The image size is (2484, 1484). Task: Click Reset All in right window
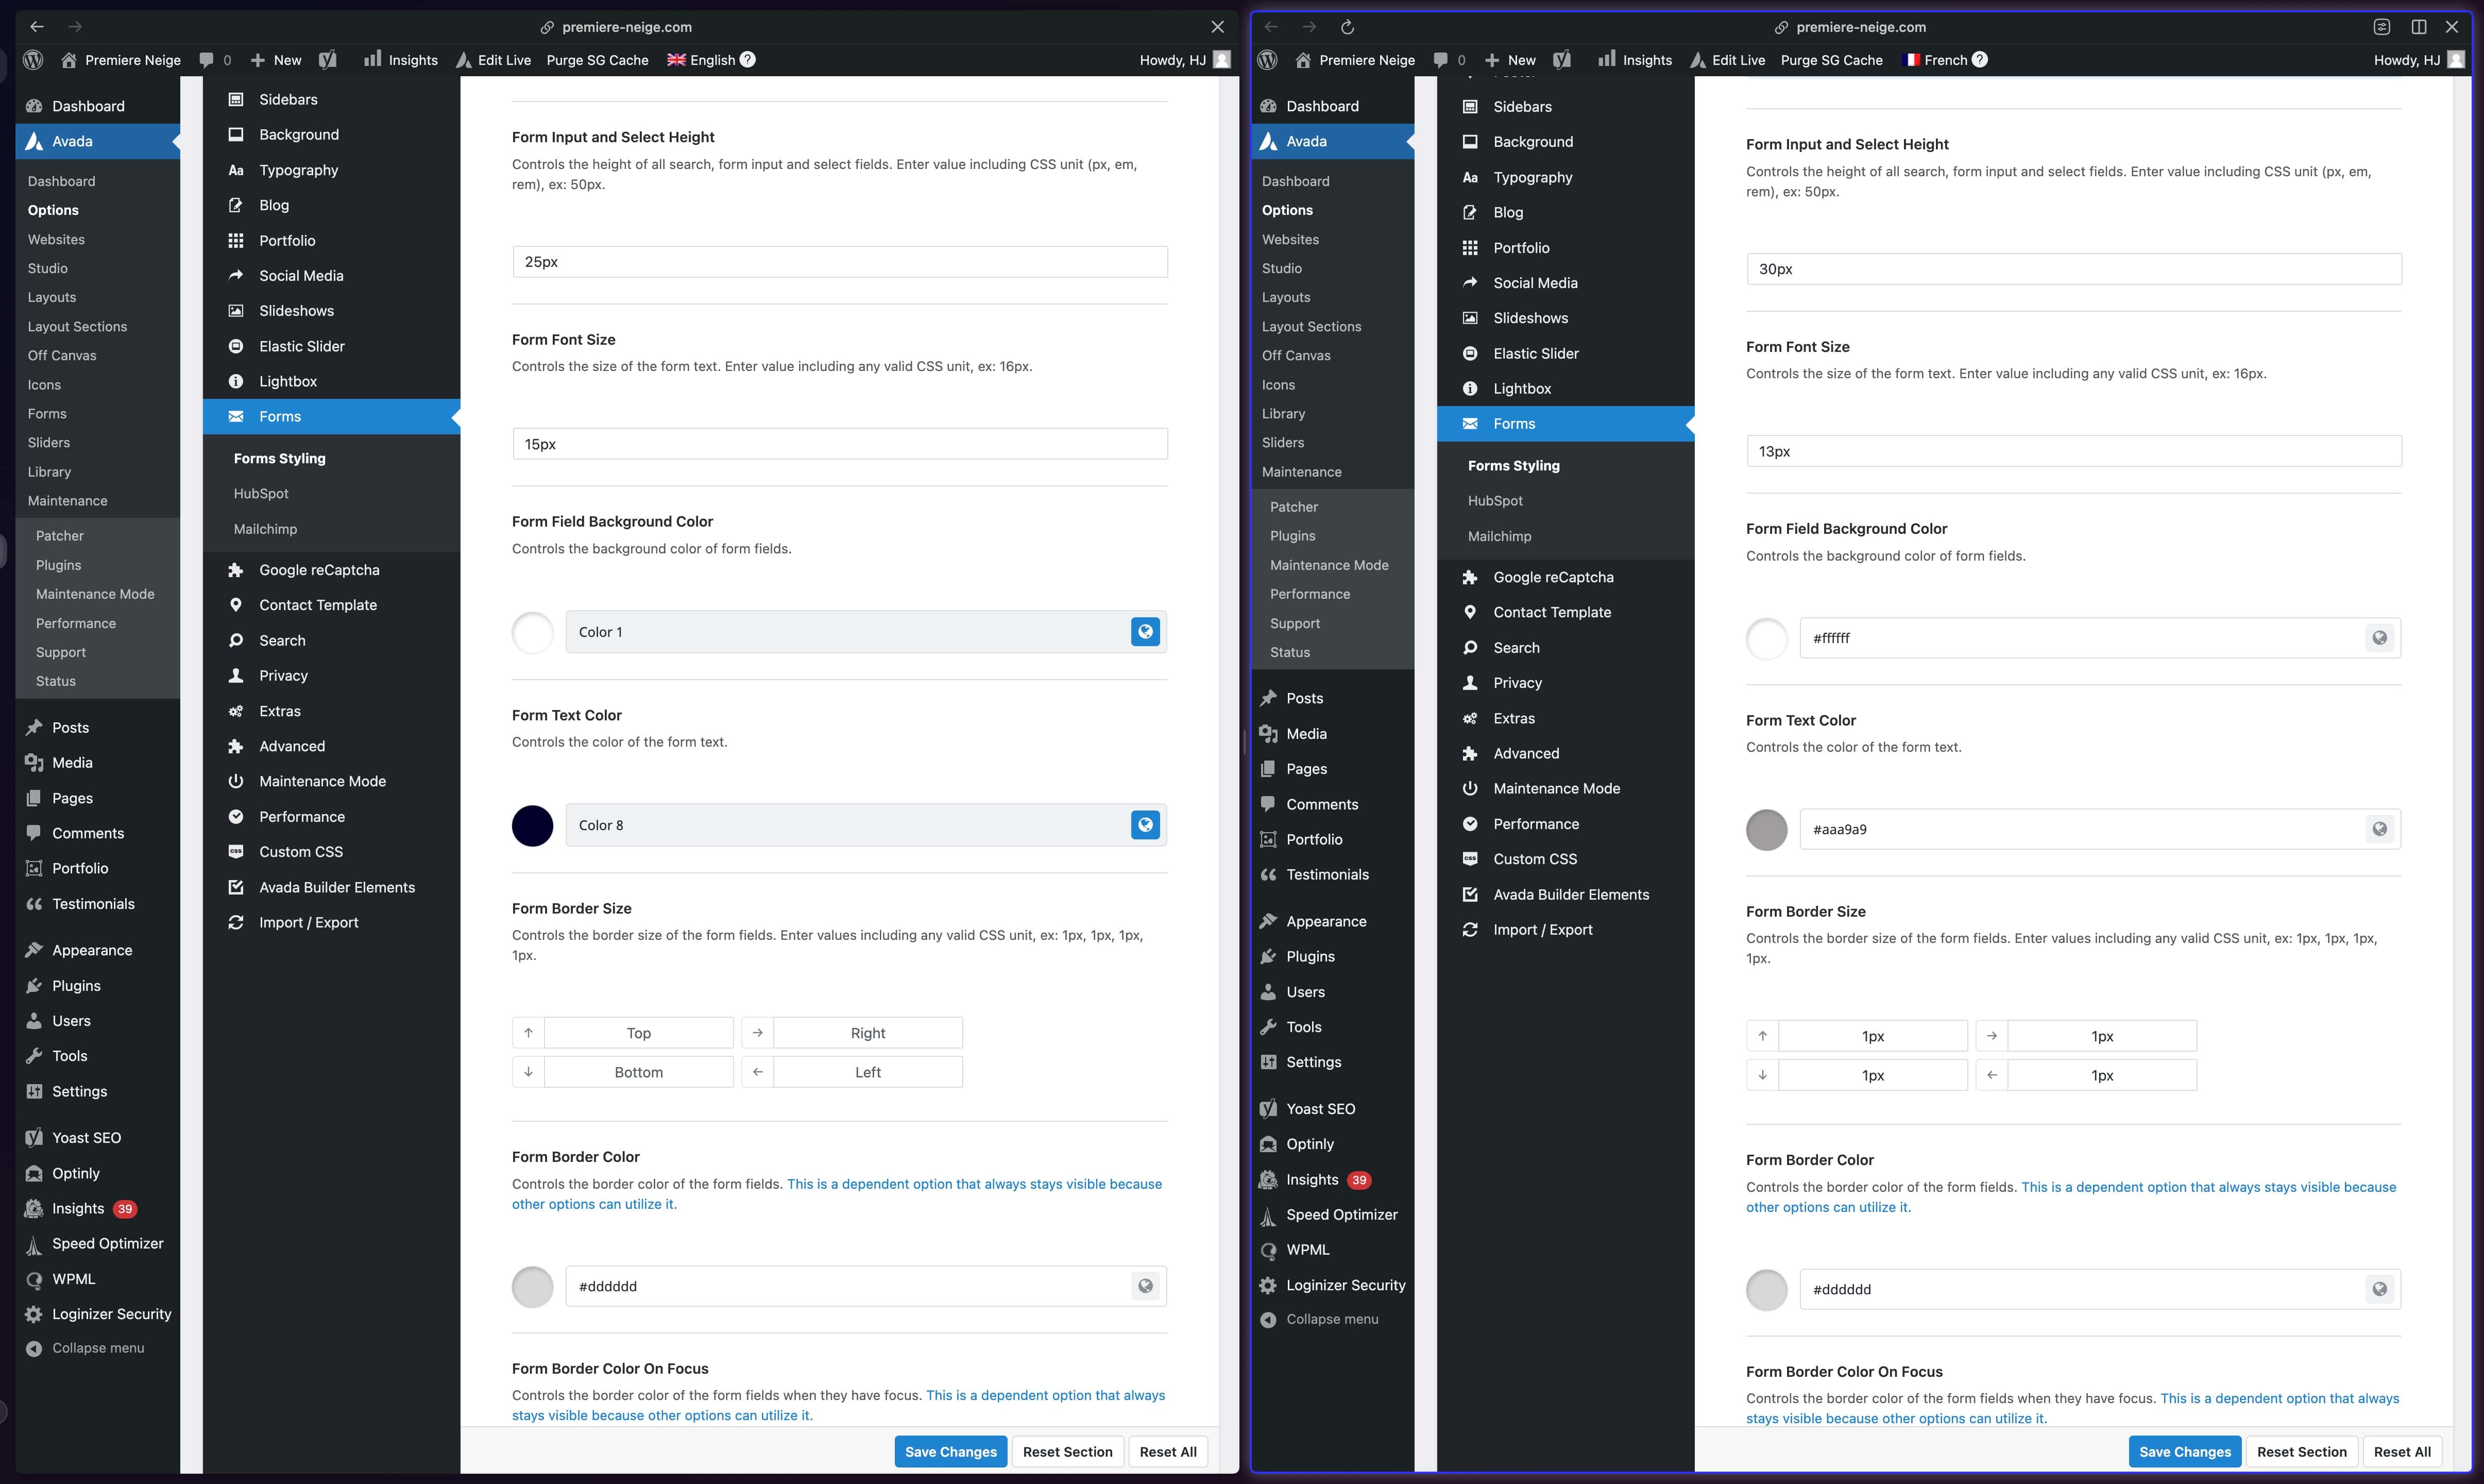pyautogui.click(x=2402, y=1452)
